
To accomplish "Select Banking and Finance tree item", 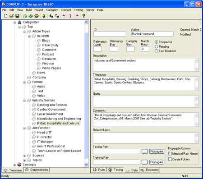I will tap(52, 105).
